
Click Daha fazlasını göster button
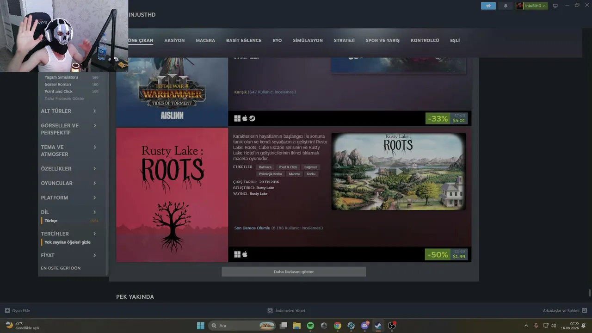pos(294,272)
